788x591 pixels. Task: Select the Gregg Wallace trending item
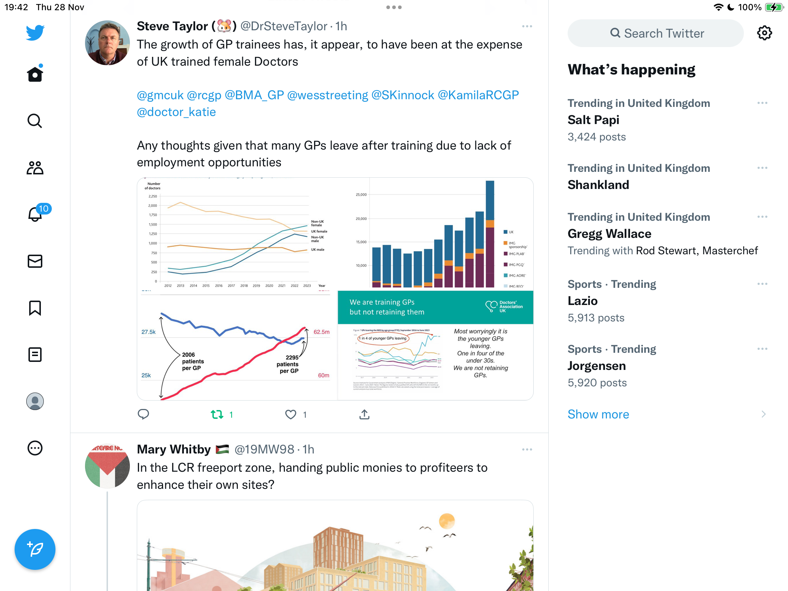click(668, 233)
